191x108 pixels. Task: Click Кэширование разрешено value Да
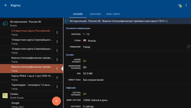click(85, 67)
